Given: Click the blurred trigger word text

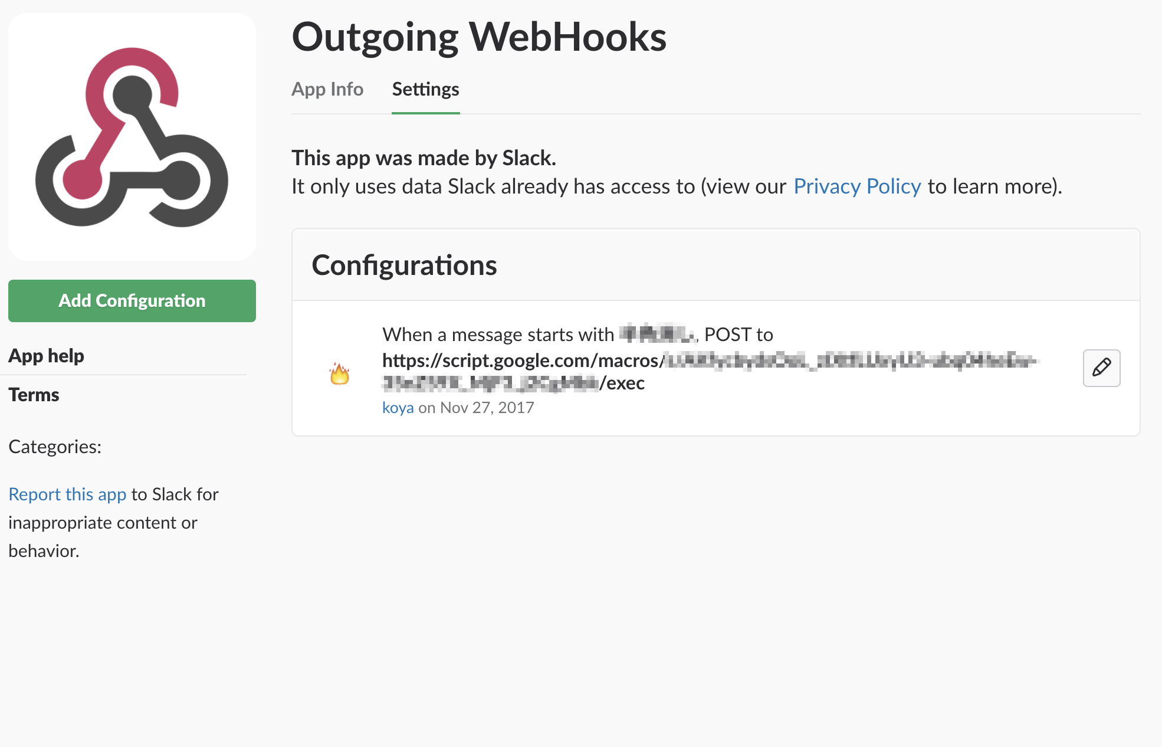Looking at the screenshot, I should 657,335.
